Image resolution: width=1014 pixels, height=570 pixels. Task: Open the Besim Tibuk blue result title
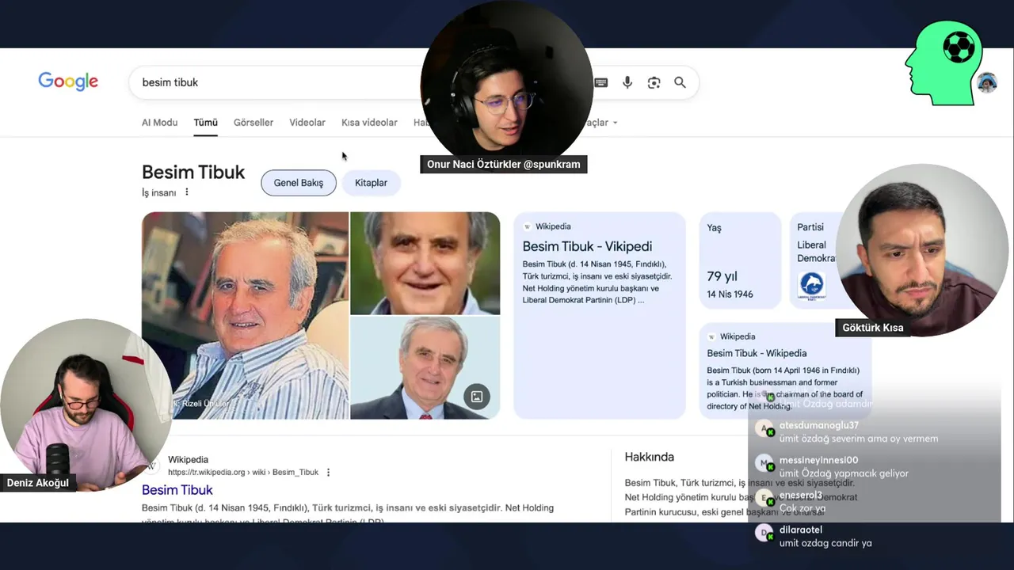click(x=177, y=490)
